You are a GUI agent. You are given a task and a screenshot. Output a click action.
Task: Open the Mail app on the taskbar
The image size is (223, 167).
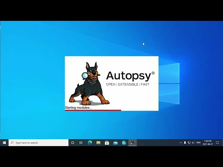[115, 143]
